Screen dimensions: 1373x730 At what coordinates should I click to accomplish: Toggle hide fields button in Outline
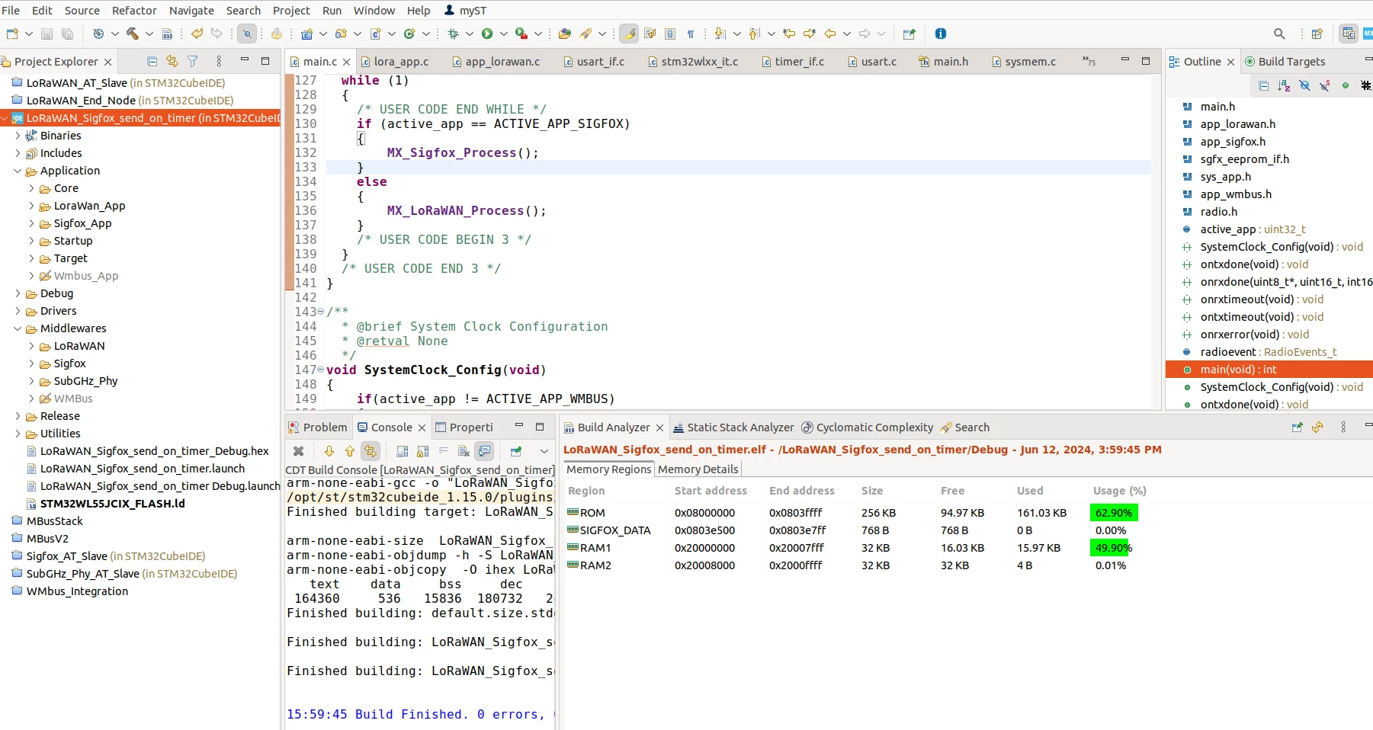tap(1304, 85)
